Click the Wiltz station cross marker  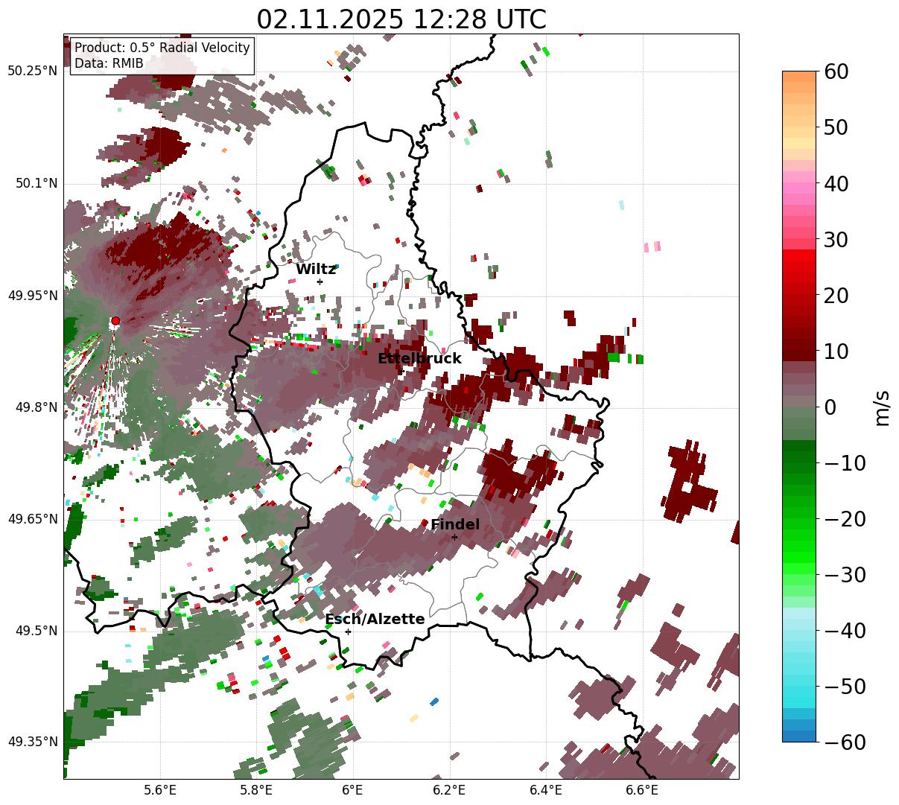click(320, 281)
